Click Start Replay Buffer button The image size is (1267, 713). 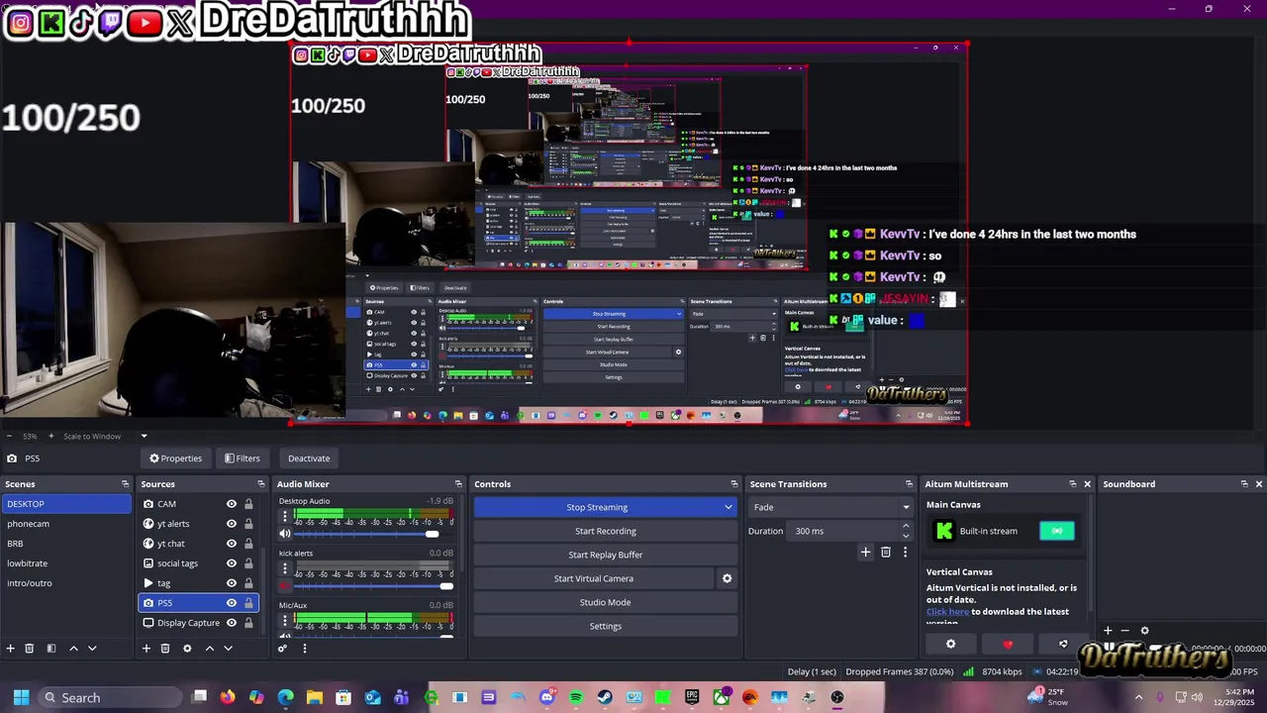[605, 555]
